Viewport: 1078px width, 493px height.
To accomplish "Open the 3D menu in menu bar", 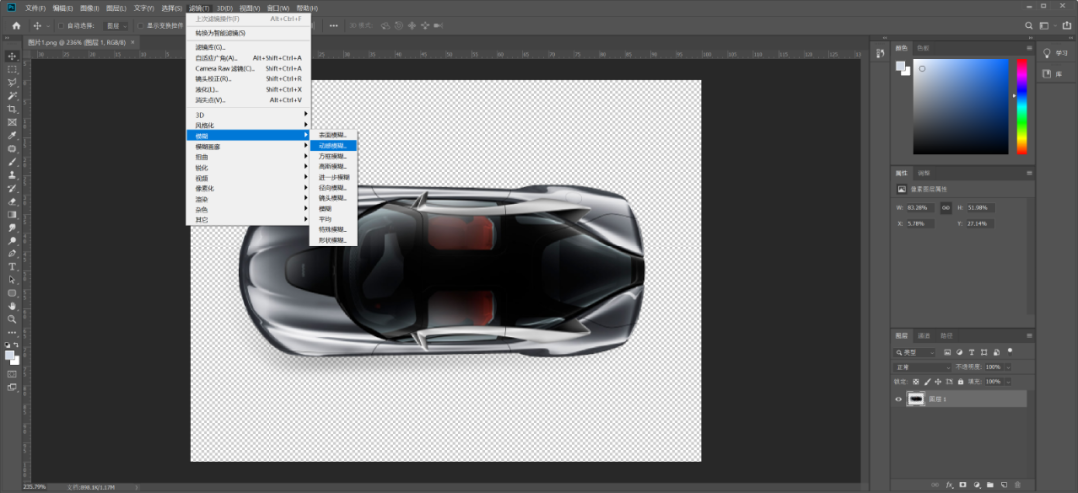I will coord(225,8).
